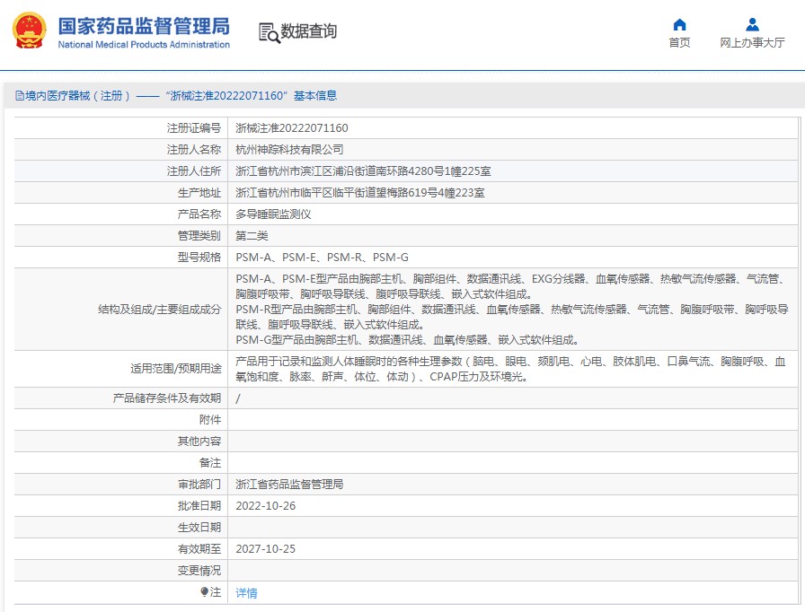Image resolution: width=805 pixels, height=612 pixels.
Task: Open the 详情 details link
Action: click(x=246, y=593)
